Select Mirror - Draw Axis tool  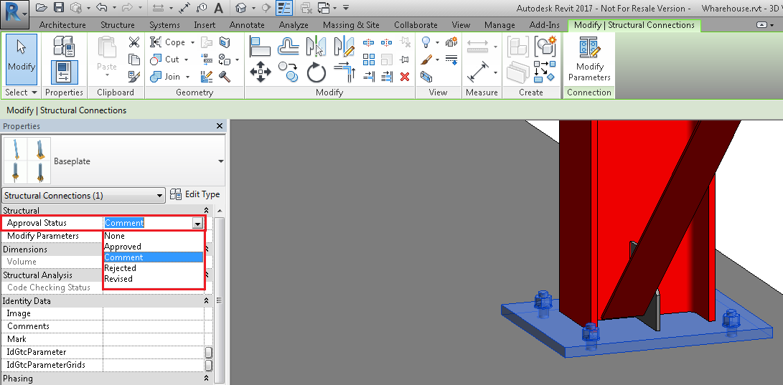pyautogui.click(x=344, y=47)
